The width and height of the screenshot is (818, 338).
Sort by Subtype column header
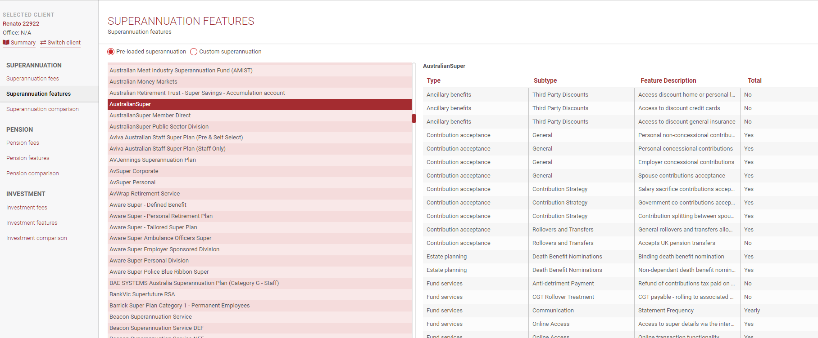(x=545, y=81)
